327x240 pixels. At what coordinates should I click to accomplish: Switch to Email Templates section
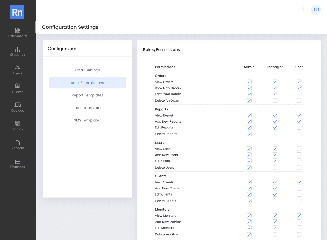point(88,108)
